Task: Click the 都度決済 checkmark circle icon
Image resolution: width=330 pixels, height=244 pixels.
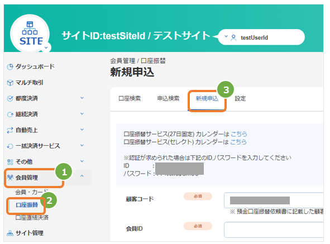Action: coord(10,98)
